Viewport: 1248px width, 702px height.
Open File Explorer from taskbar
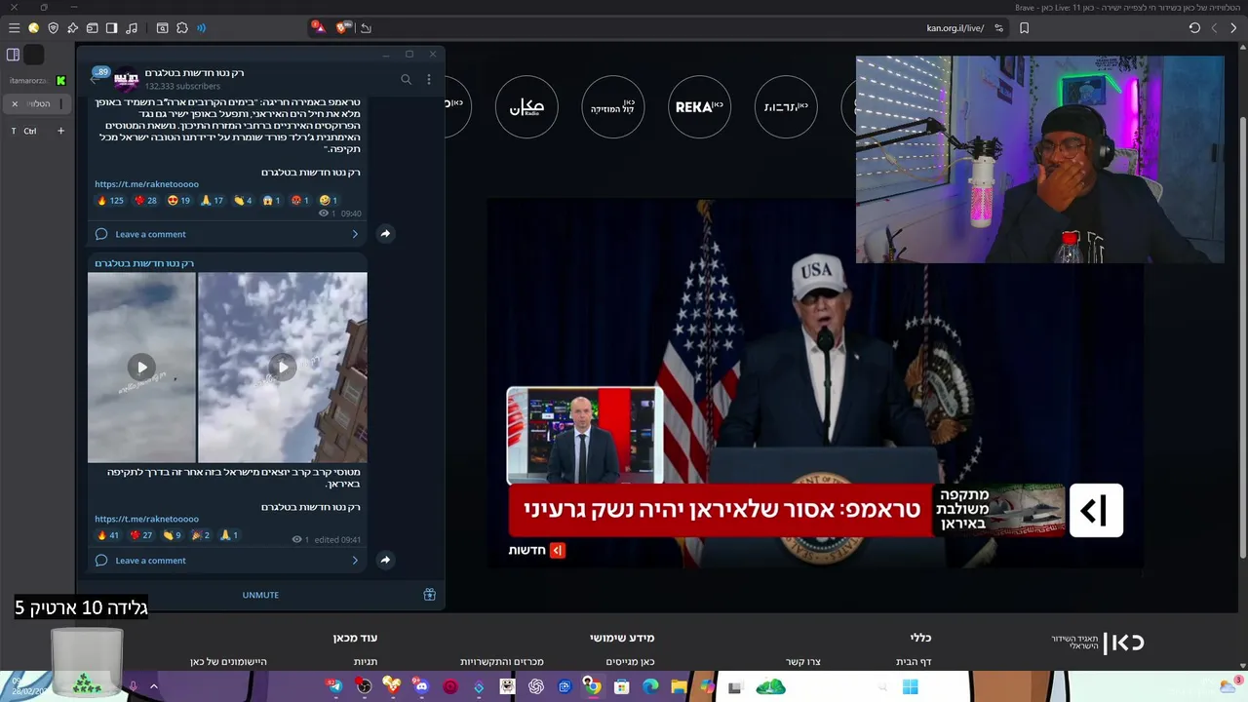tap(679, 686)
